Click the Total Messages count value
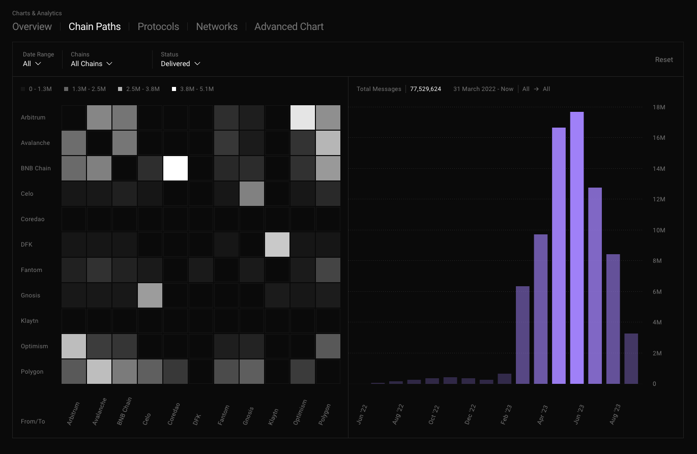 [x=425, y=88]
